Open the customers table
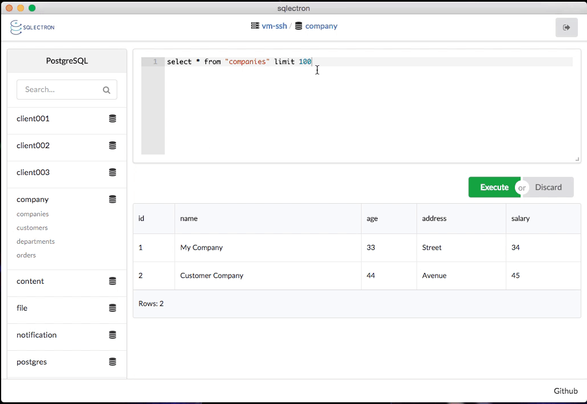The width and height of the screenshot is (587, 404). (32, 228)
